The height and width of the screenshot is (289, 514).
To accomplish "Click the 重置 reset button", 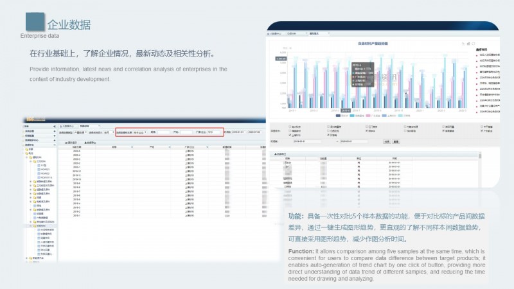I will (396, 141).
